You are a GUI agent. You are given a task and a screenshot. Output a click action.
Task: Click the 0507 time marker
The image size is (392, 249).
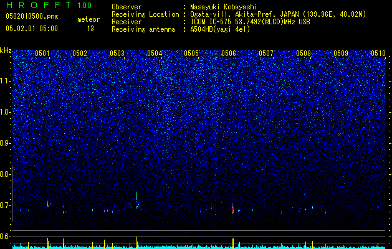(x=266, y=54)
